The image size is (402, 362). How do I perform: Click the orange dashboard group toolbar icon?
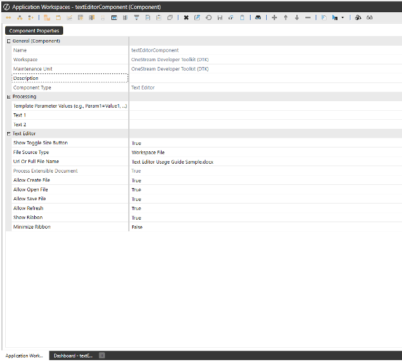(x=47, y=17)
